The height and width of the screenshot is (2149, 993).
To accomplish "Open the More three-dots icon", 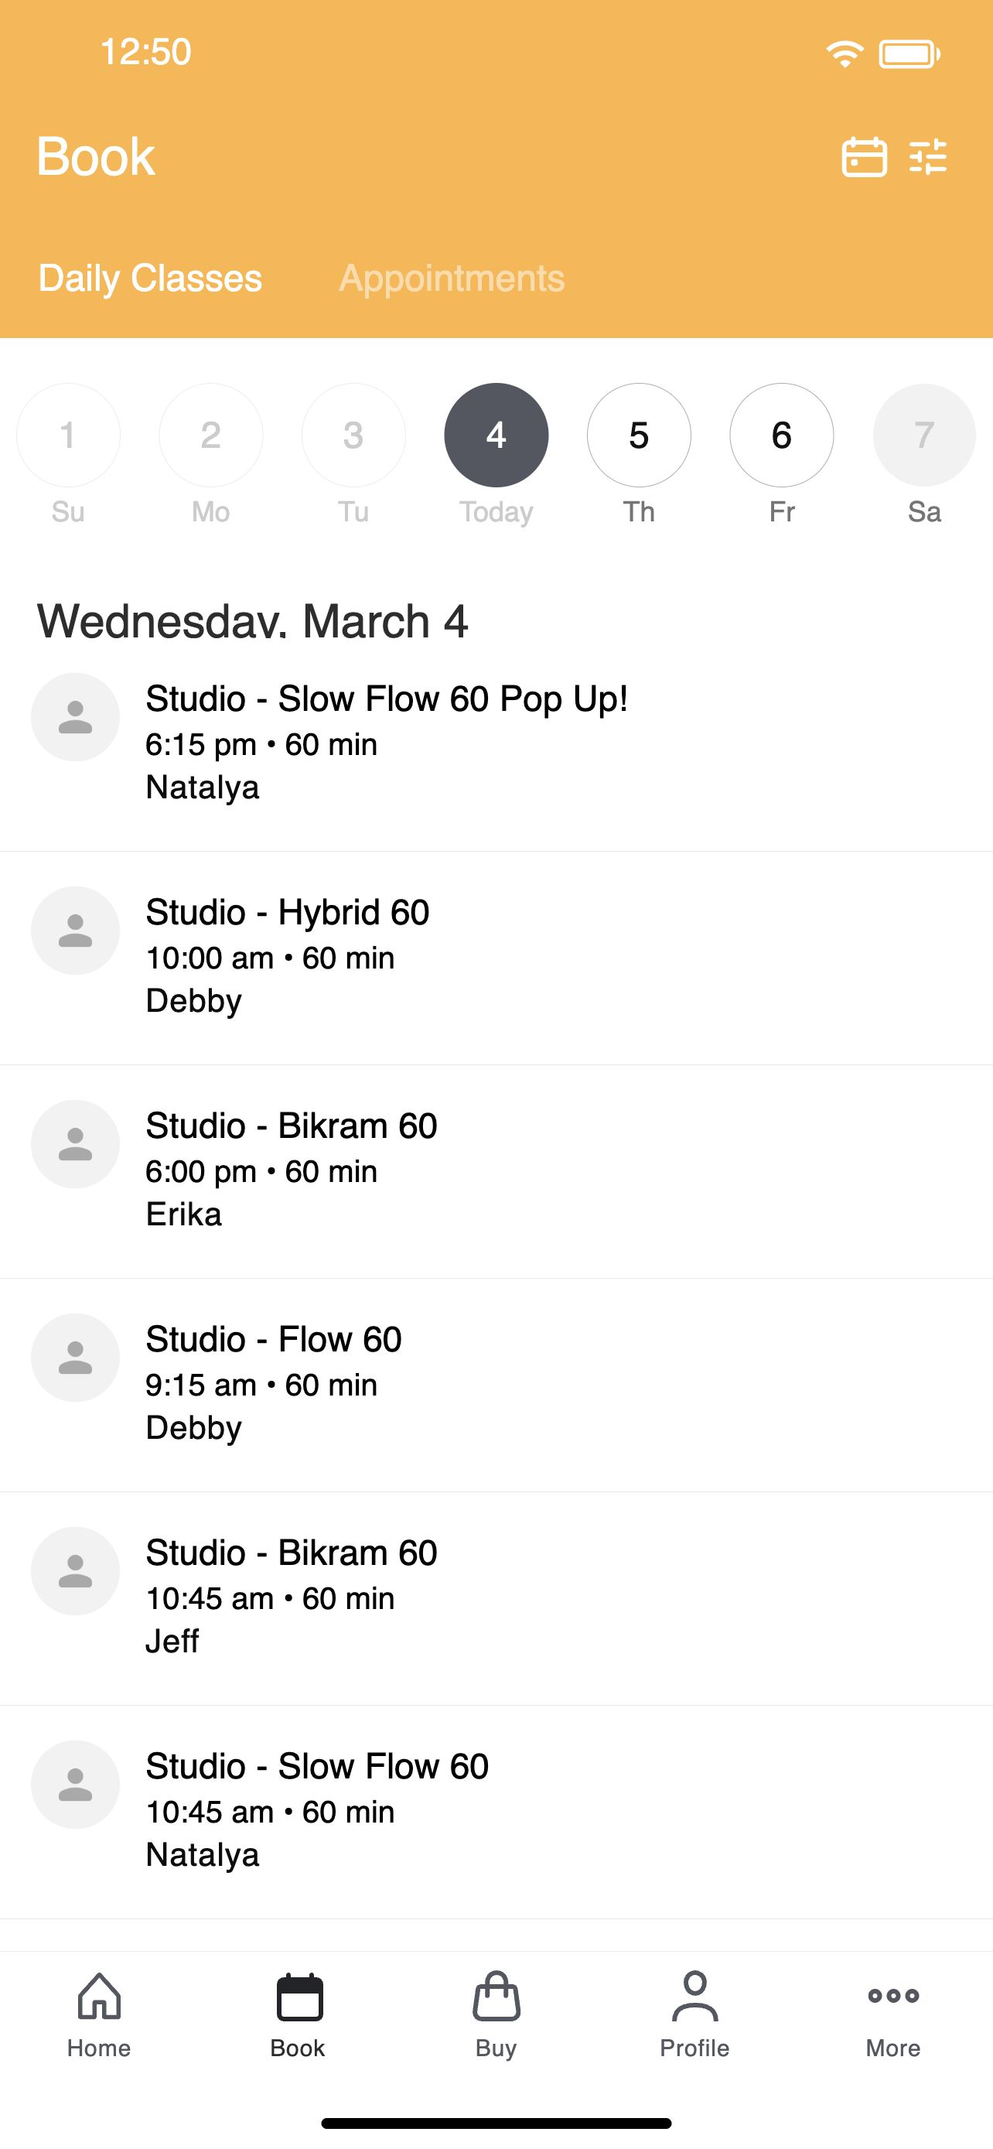I will (x=893, y=1996).
